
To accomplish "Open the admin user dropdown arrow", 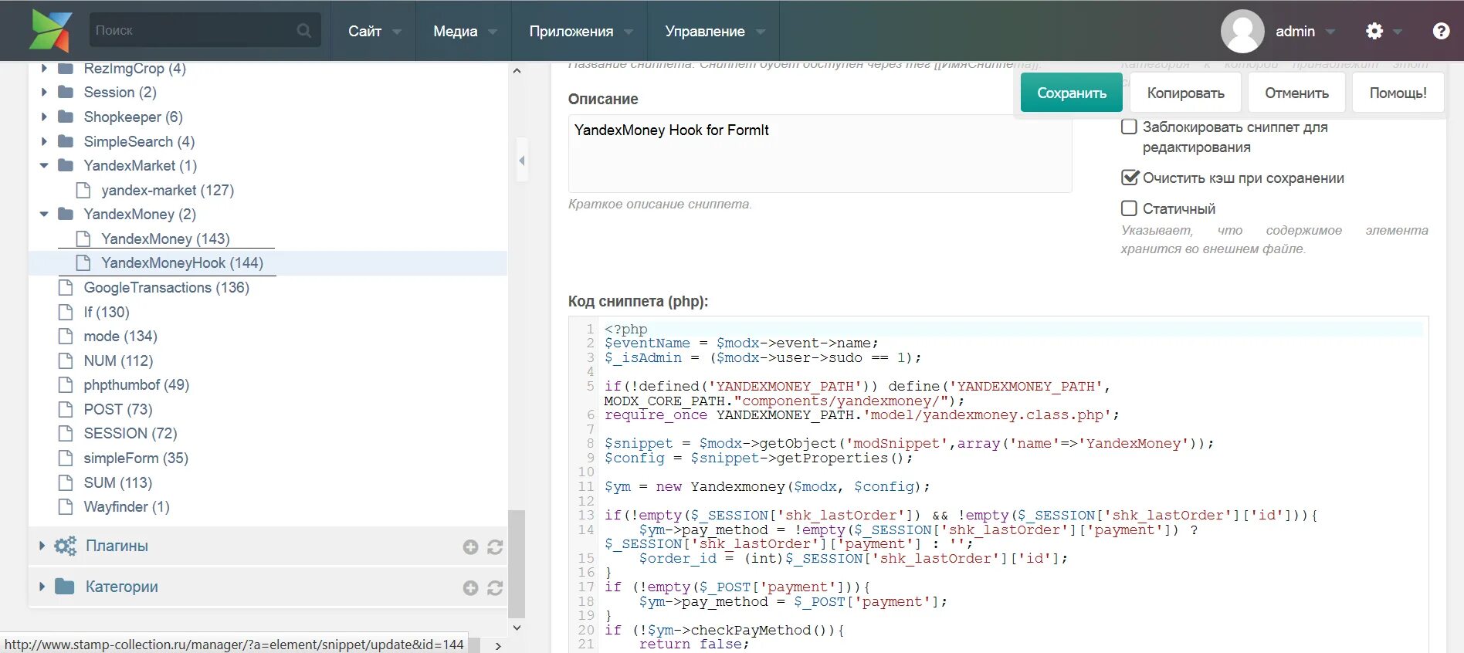I will [1330, 32].
